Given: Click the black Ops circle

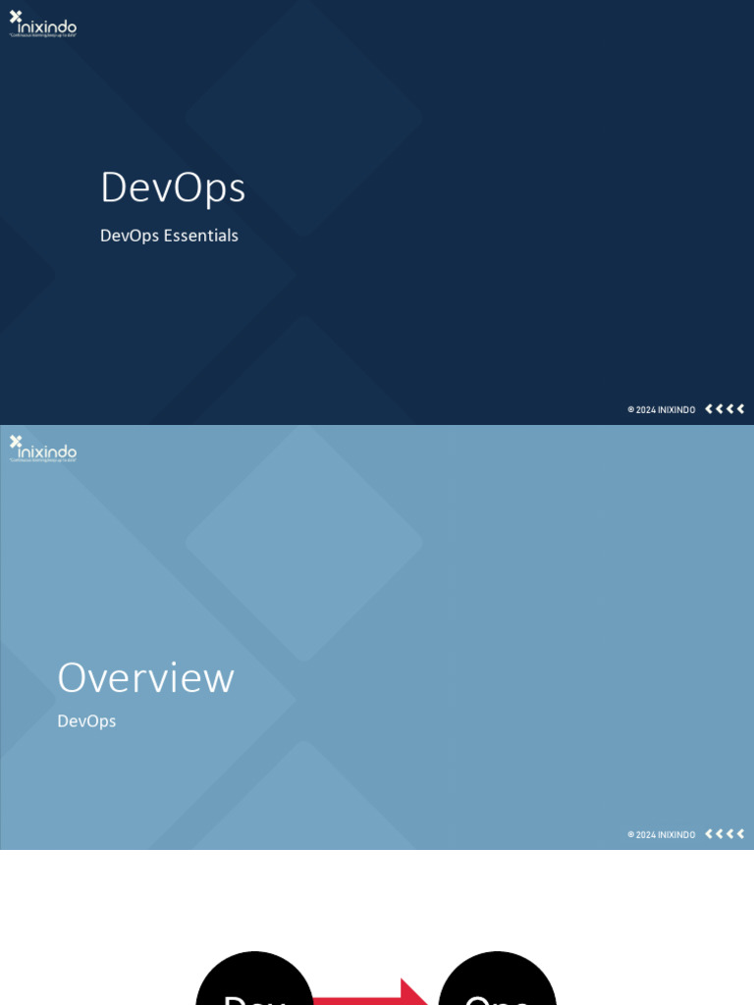Looking at the screenshot, I should 497,981.
